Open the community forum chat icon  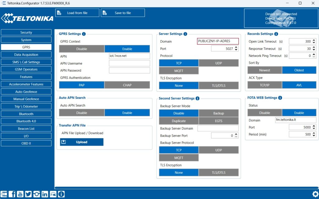pos(53,194)
